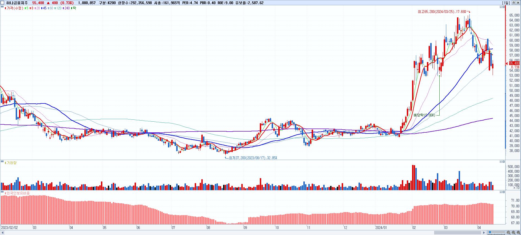Viewport: 521px width, 235px height.
Task: Click the current price 55,400 in header
Action: tap(38, 3)
